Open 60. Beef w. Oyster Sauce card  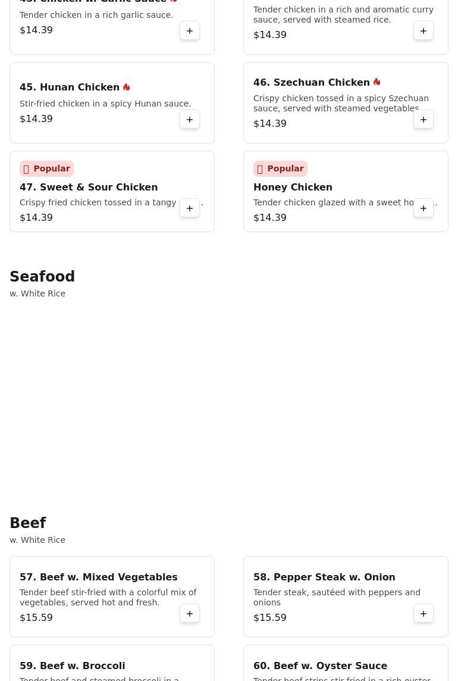point(346,663)
